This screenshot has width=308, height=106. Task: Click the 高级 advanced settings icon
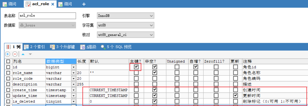coord(83,47)
